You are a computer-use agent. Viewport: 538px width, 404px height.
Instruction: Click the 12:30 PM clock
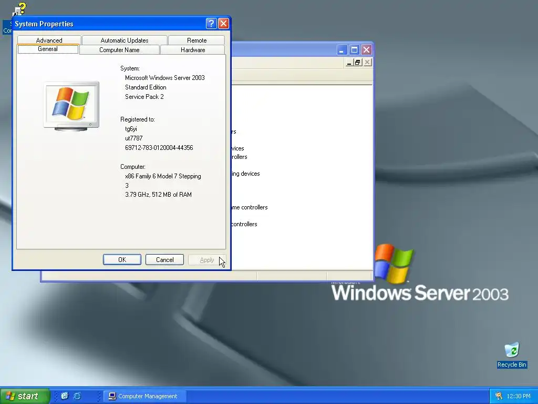tap(519, 396)
